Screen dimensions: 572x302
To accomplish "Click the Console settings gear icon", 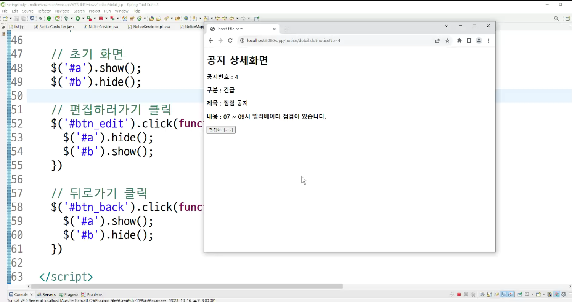I will (x=563, y=294).
